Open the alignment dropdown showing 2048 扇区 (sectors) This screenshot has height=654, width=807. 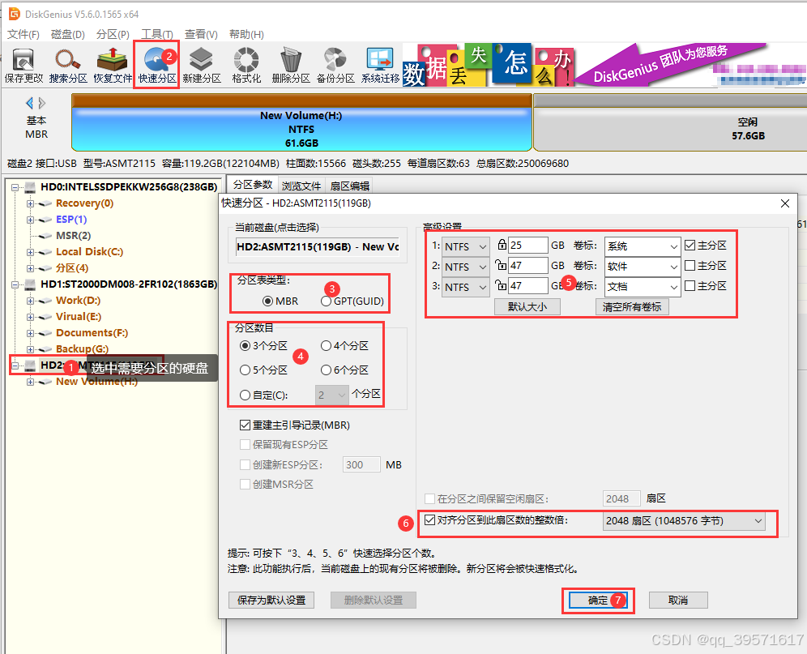[x=684, y=521]
